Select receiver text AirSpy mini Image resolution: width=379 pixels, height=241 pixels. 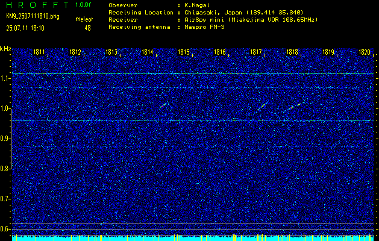click(x=204, y=19)
